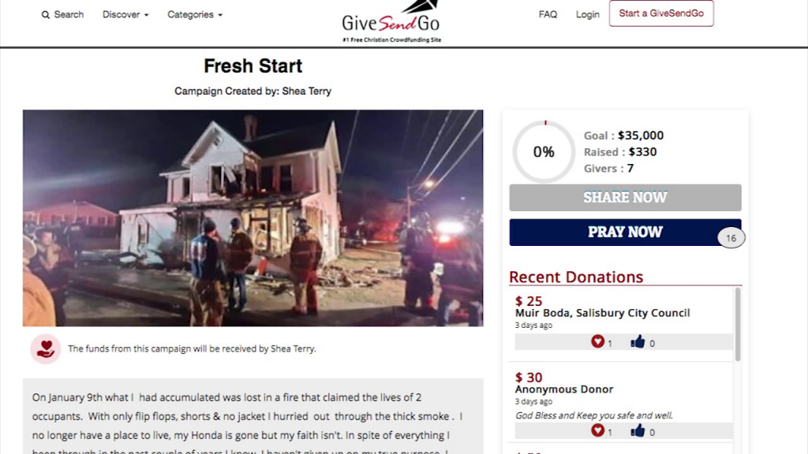
Task: Click the Fresh Start campaign title
Action: pos(253,66)
